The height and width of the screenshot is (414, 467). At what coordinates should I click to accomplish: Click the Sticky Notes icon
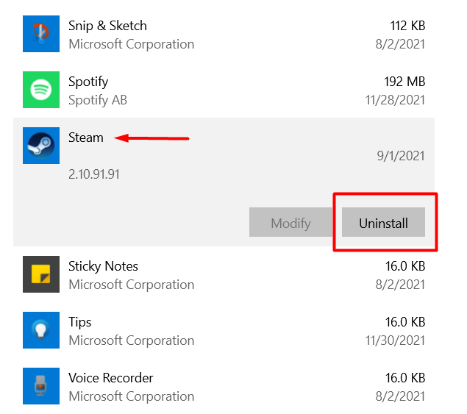[41, 274]
